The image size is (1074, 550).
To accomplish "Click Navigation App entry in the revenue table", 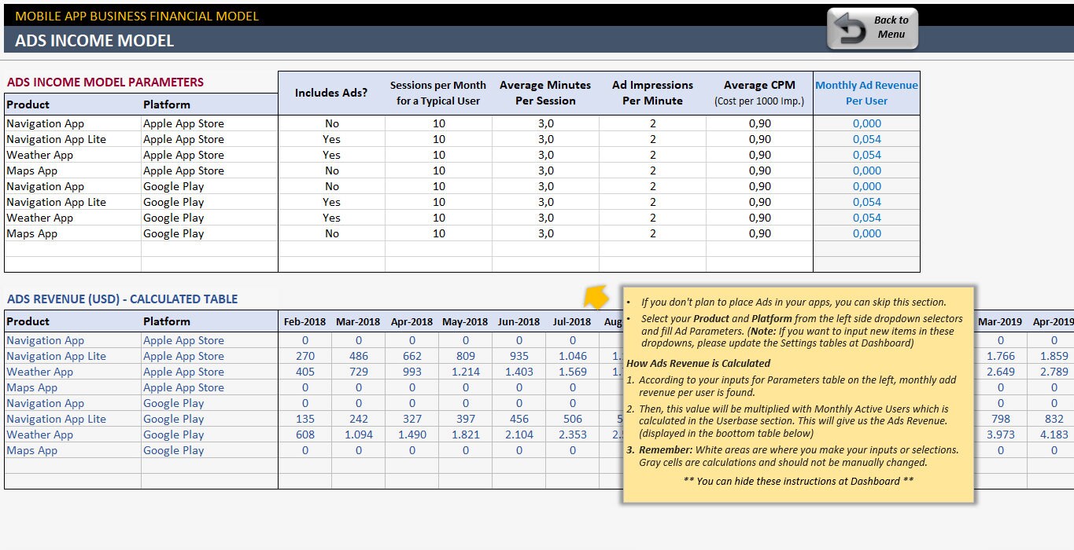I will 45,340.
